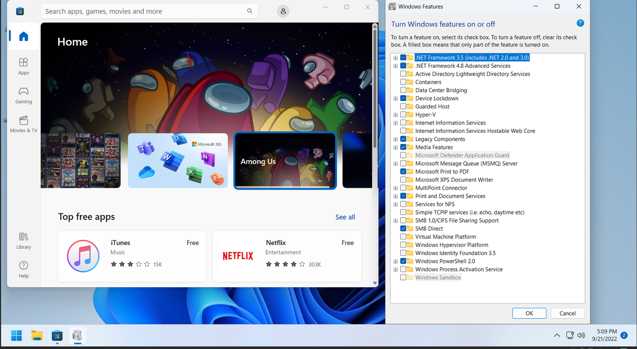
Task: Open the Apps section in Microsoft Store
Action: [23, 66]
